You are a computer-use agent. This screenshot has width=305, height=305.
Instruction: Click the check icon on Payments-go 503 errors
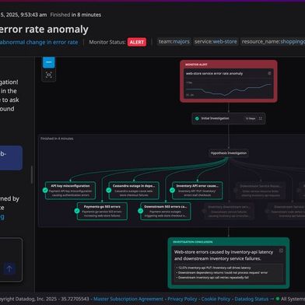[x=77, y=211]
